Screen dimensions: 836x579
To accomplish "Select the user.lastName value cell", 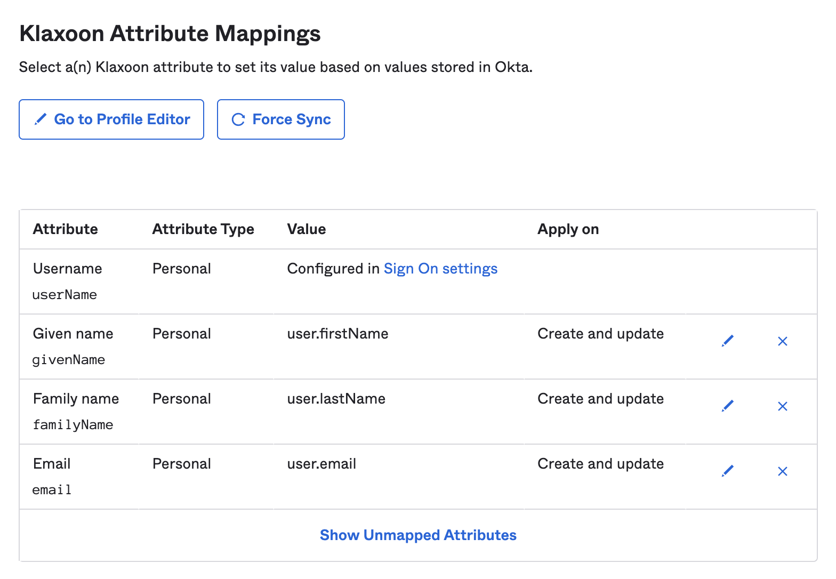I will 336,399.
